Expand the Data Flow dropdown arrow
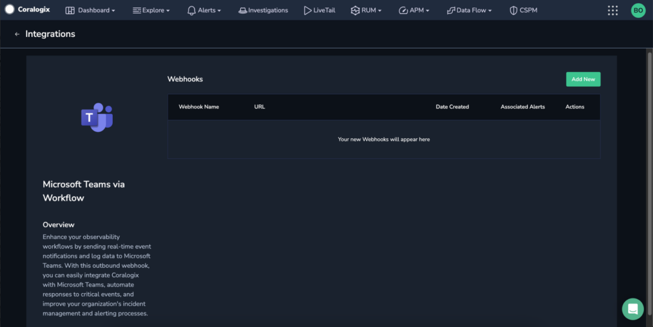 tap(490, 11)
